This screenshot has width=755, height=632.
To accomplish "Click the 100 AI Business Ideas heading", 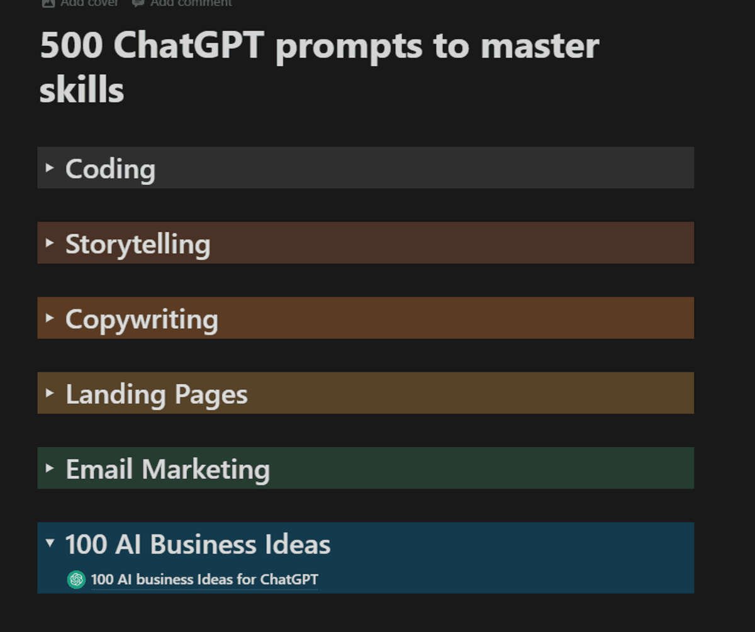I will 198,545.
